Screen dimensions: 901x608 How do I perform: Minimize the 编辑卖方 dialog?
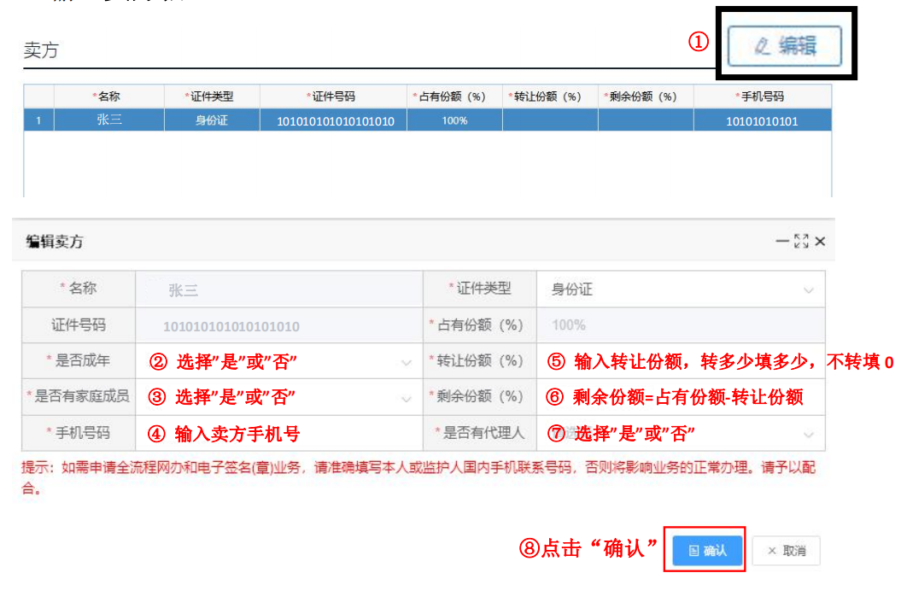pyautogui.click(x=781, y=242)
